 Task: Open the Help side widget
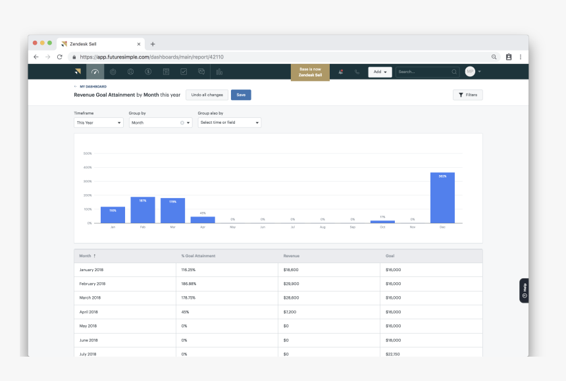[x=524, y=290]
